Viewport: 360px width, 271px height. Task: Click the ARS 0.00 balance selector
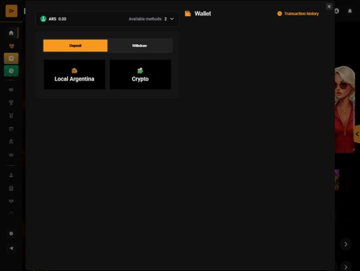pos(54,19)
